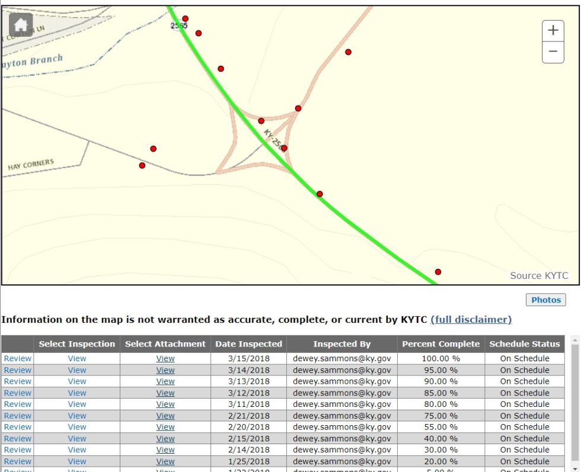This screenshot has width=581, height=472.
Task: Zoom out on the map with the minus icon
Action: [x=553, y=52]
